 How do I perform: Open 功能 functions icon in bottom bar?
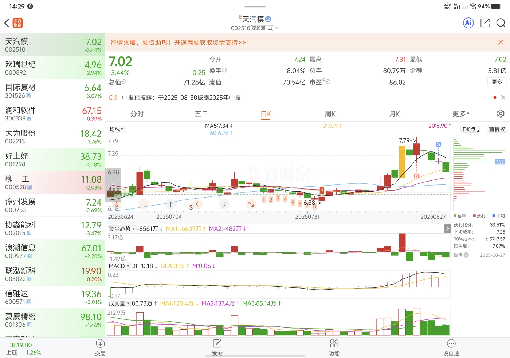[x=334, y=347]
